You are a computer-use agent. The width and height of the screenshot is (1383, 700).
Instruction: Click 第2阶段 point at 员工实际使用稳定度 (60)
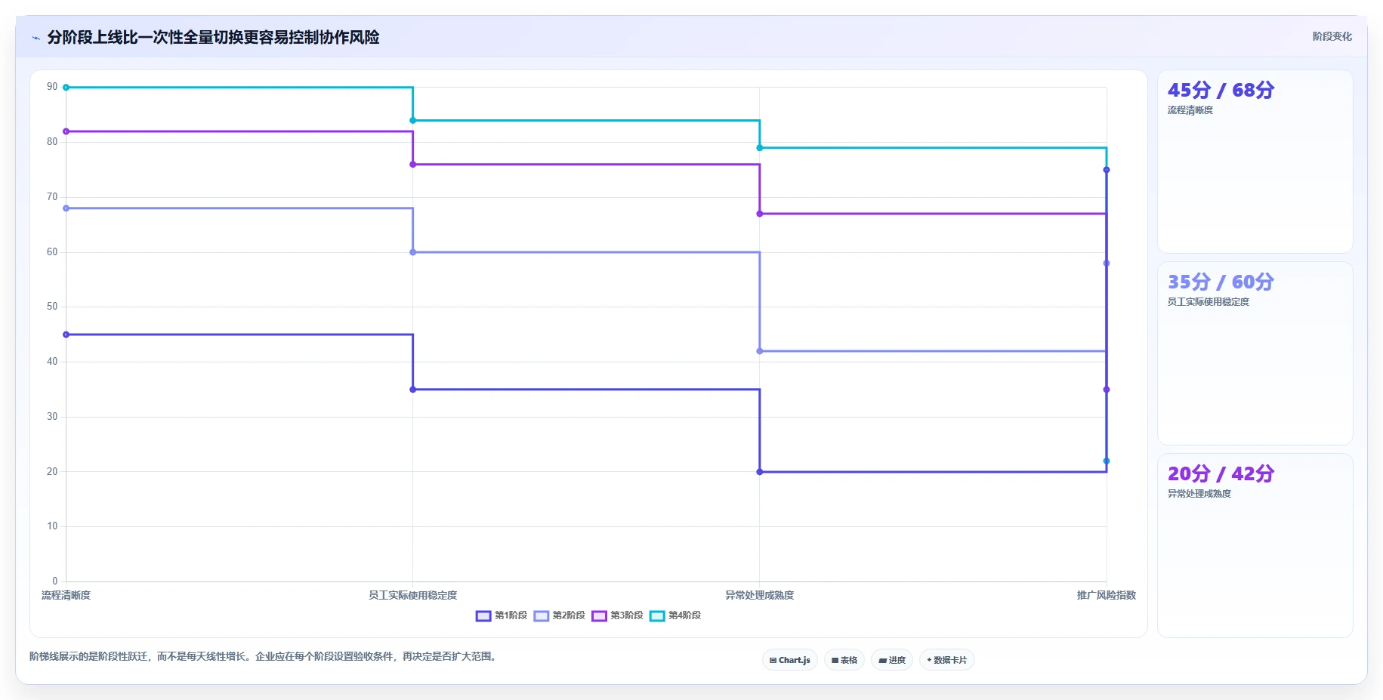(412, 252)
